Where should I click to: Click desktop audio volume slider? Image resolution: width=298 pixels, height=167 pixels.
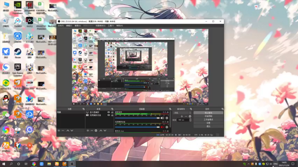[137, 118]
